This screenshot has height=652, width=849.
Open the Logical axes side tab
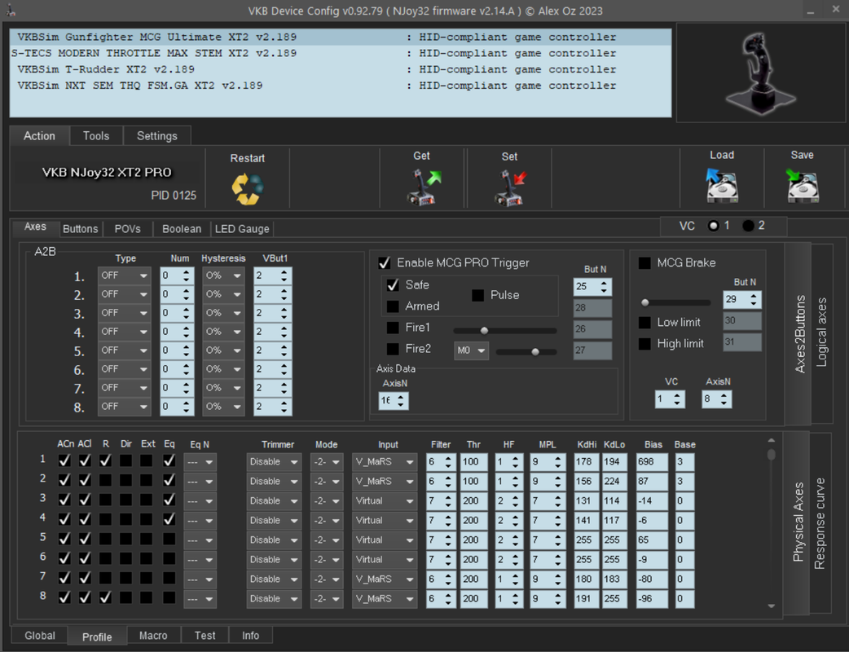point(821,333)
